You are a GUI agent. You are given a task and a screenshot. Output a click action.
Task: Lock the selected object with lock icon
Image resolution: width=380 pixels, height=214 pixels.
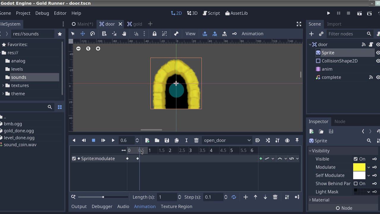point(154,34)
